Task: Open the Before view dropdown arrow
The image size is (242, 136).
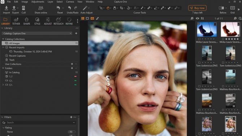Action: (x=226, y=8)
